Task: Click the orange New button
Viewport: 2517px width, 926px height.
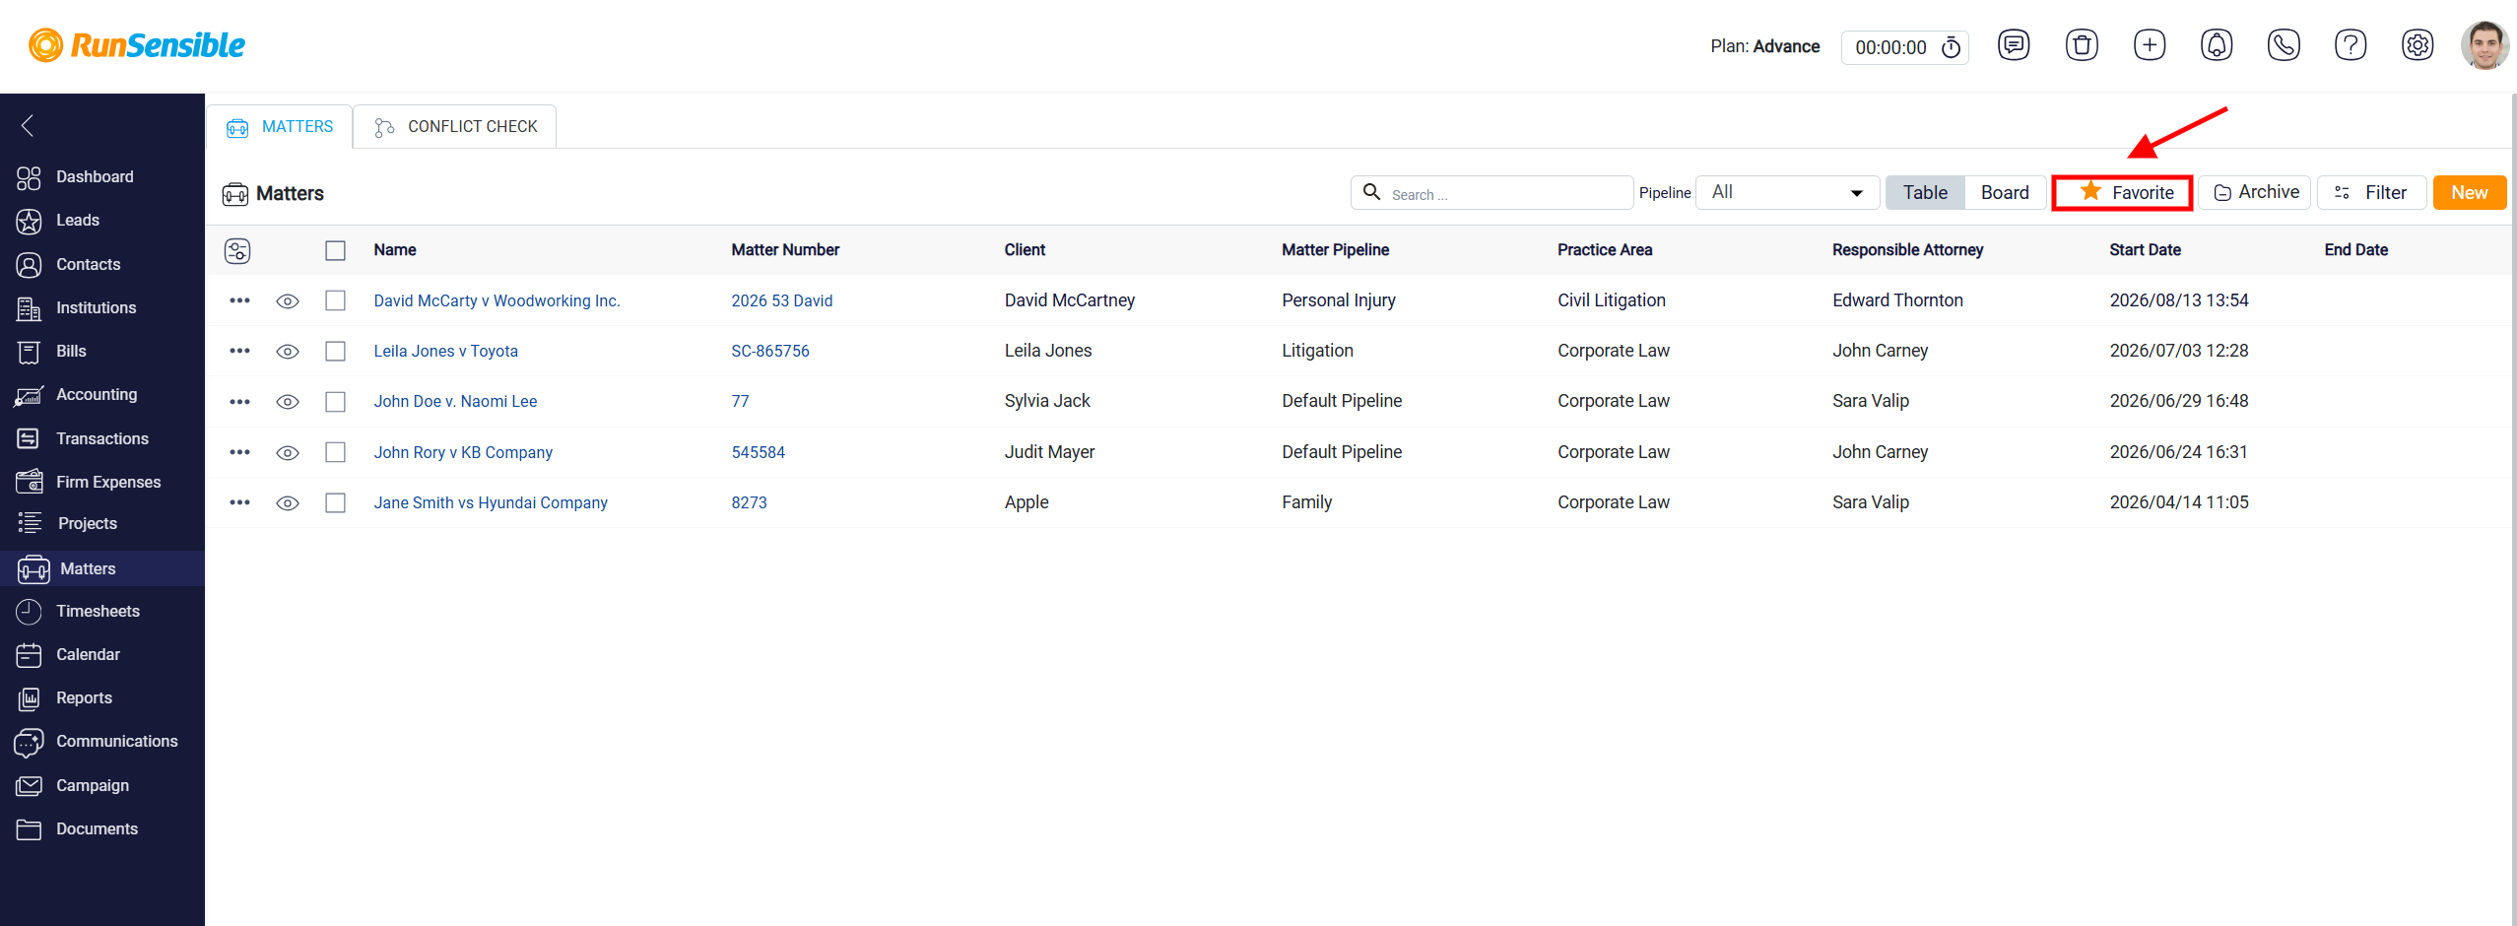Action: [2469, 193]
